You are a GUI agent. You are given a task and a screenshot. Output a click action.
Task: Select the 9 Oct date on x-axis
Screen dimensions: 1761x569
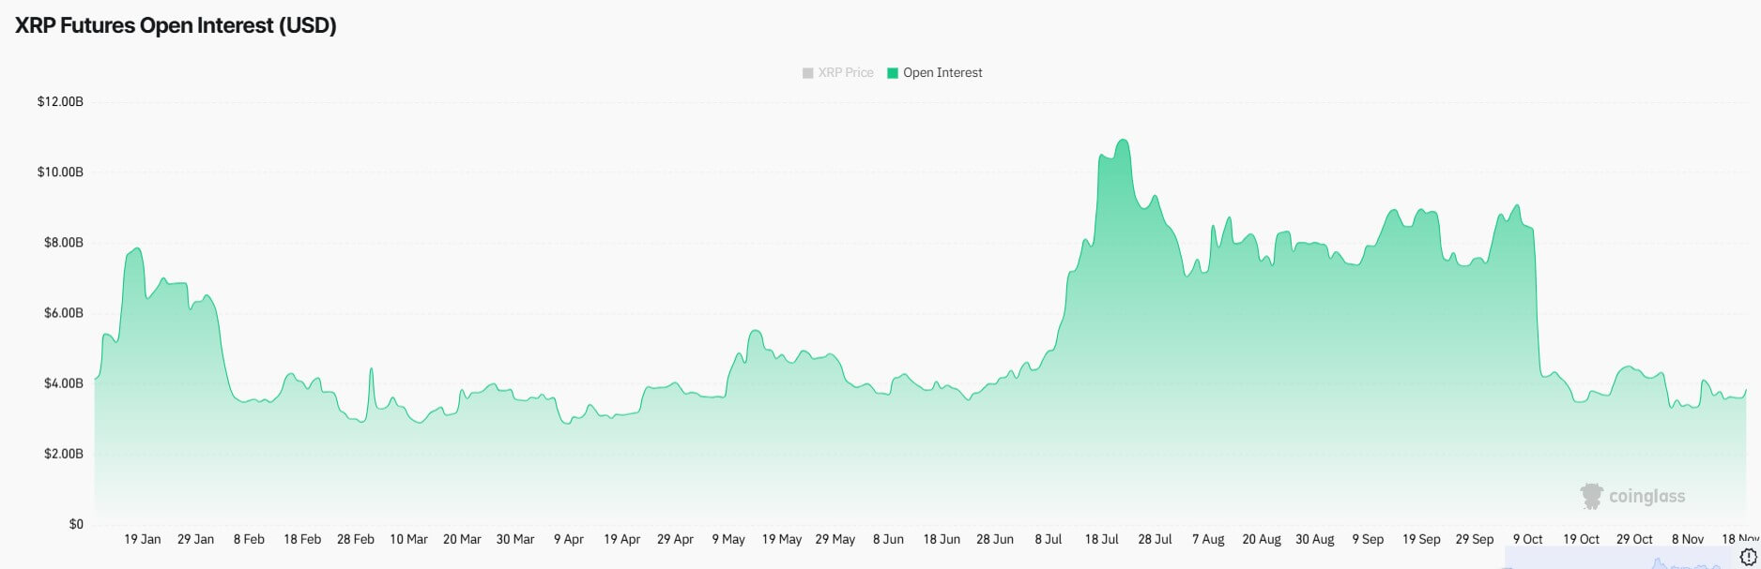point(1527,539)
